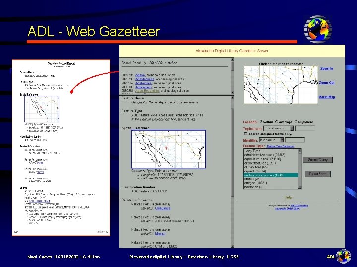
Task: Select the 'overlaps' location radio button
Action: pyautogui.click(x=276, y=122)
